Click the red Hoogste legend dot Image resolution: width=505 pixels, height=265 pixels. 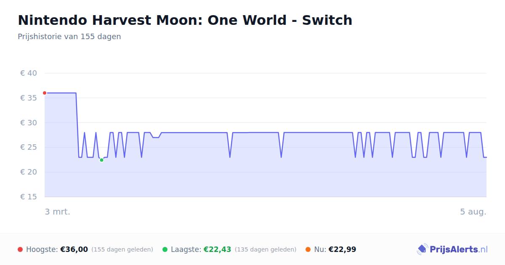tap(20, 249)
